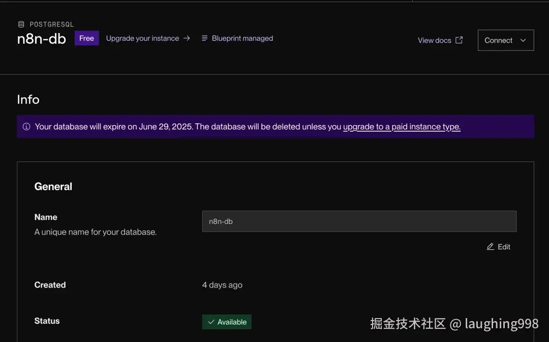Focus the Name field containing n8n-db
Image resolution: width=549 pixels, height=342 pixels.
(x=359, y=221)
